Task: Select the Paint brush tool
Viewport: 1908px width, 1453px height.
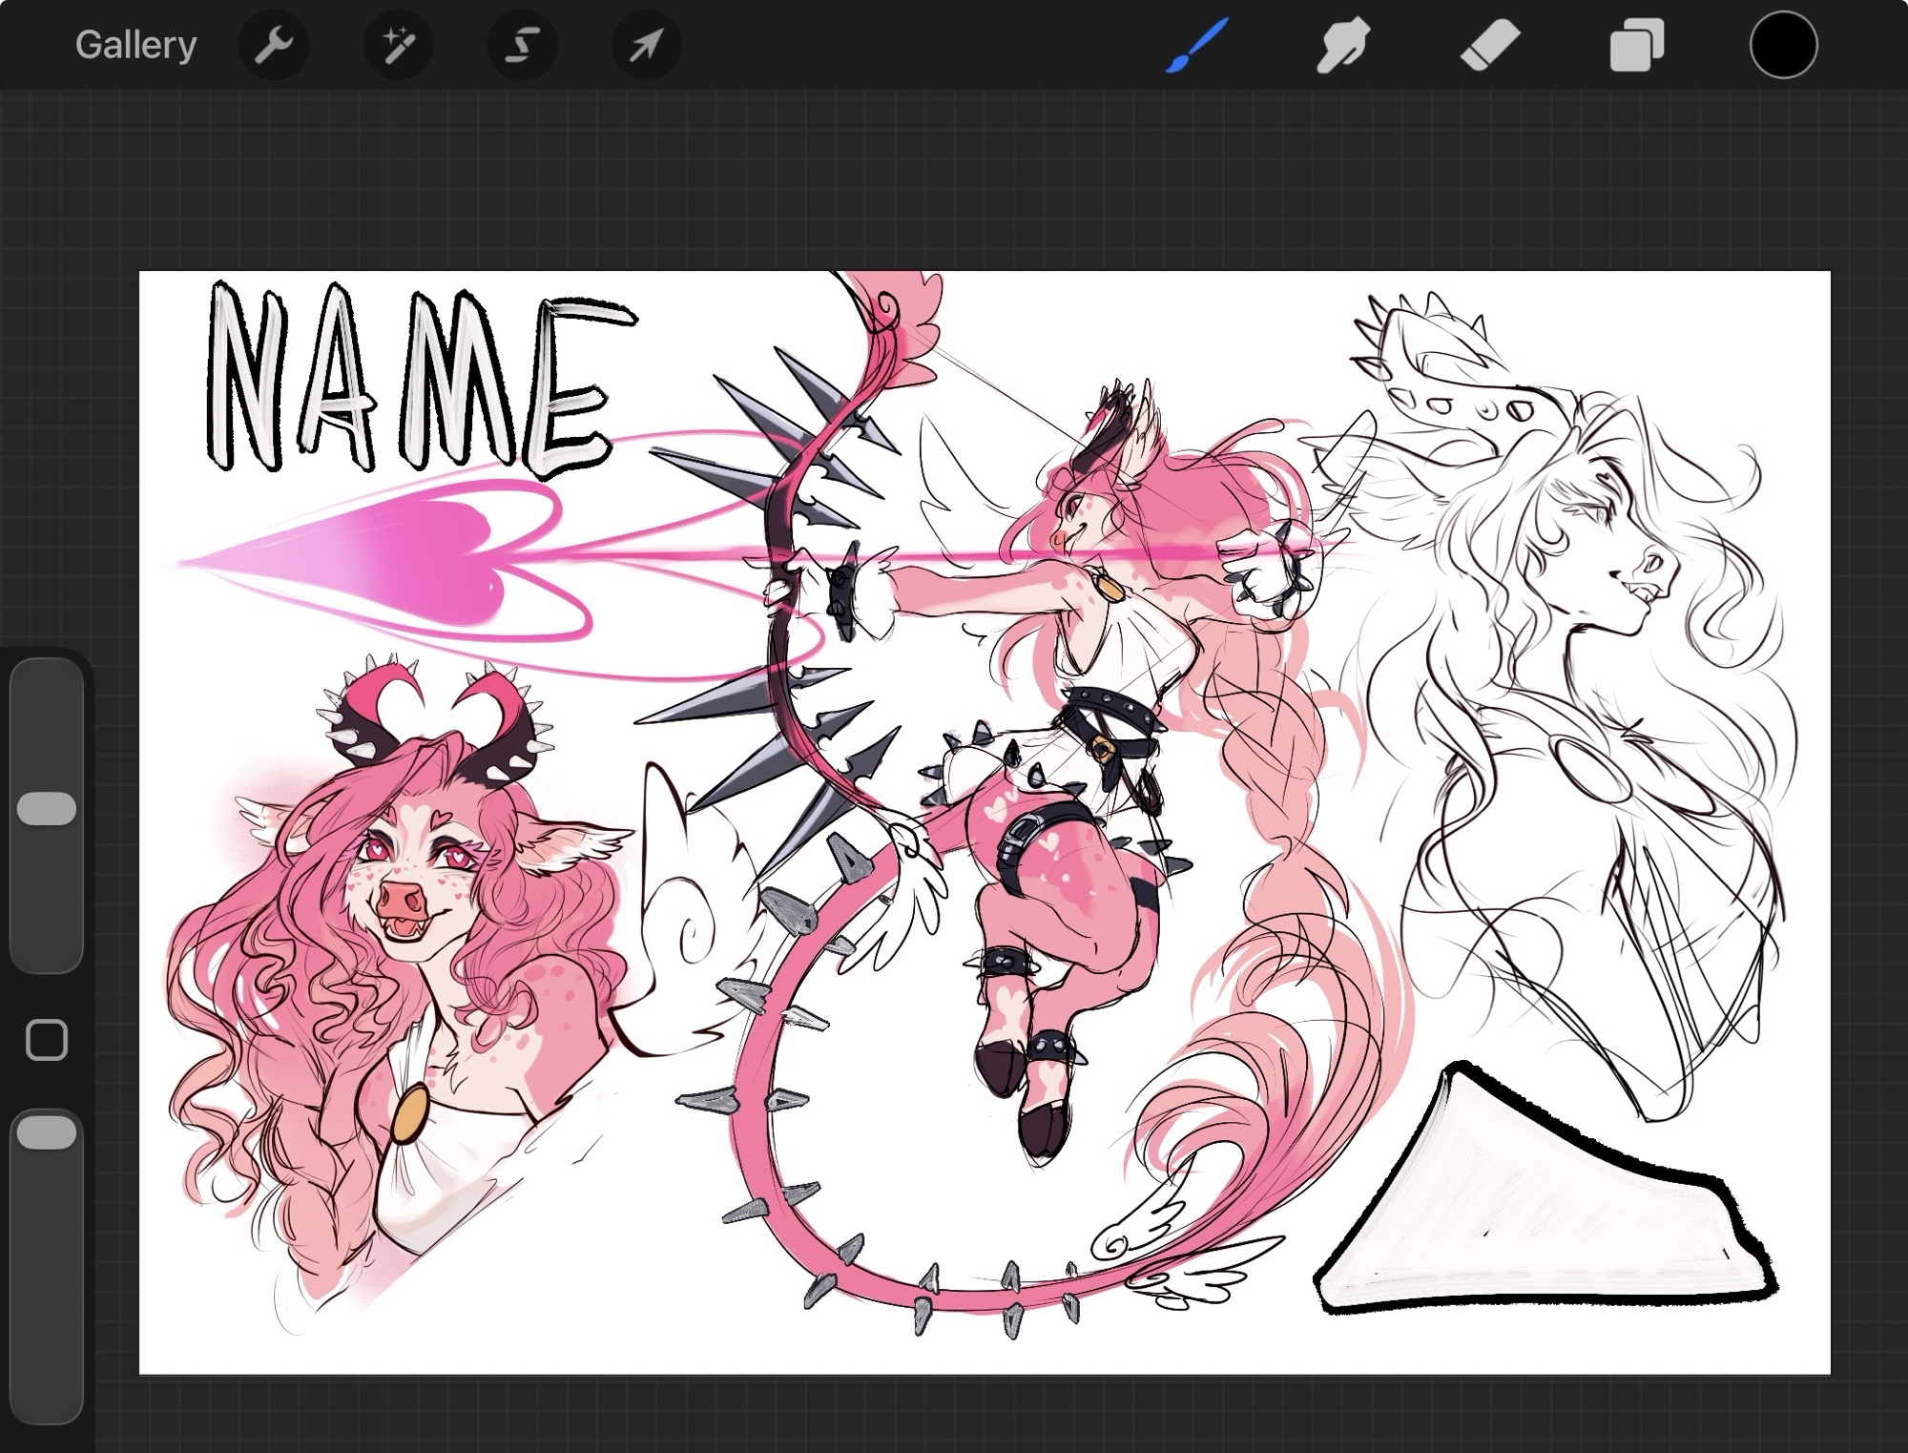Action: coord(1196,45)
